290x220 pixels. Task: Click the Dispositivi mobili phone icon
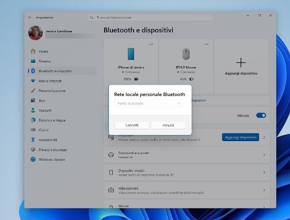[111, 172]
